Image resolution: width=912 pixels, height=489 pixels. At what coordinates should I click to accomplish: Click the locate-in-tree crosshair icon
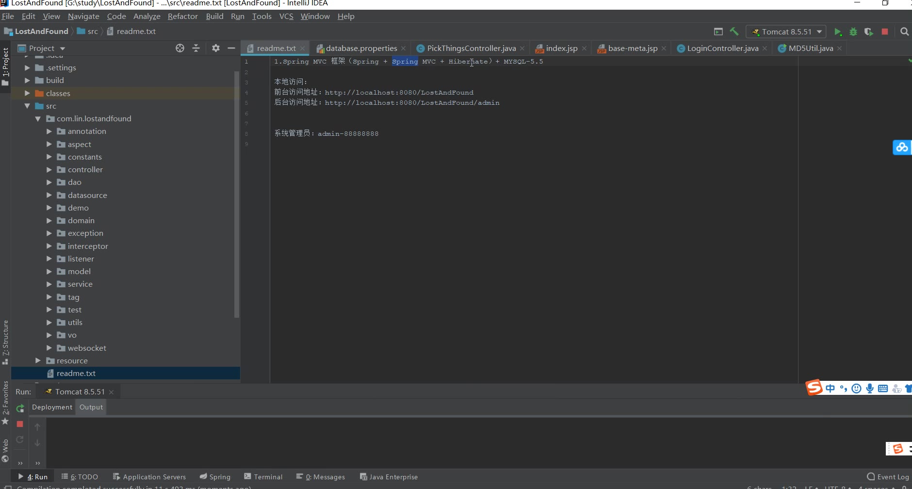tap(180, 48)
